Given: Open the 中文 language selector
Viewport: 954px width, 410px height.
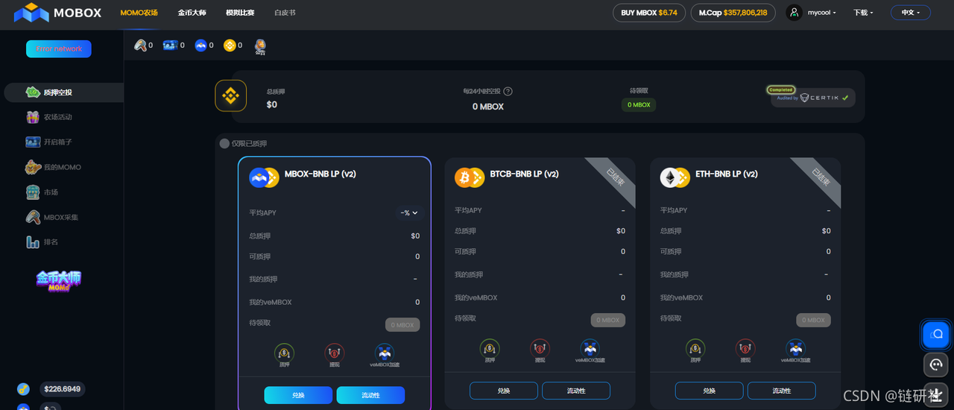Looking at the screenshot, I should click(911, 13).
